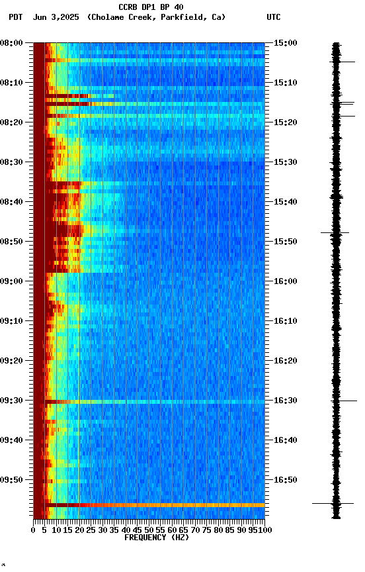The width and height of the screenshot is (365, 572).
Task: Click the location text "(Cholame Creek, Parkfield, Ca)"
Action: pos(156,17)
